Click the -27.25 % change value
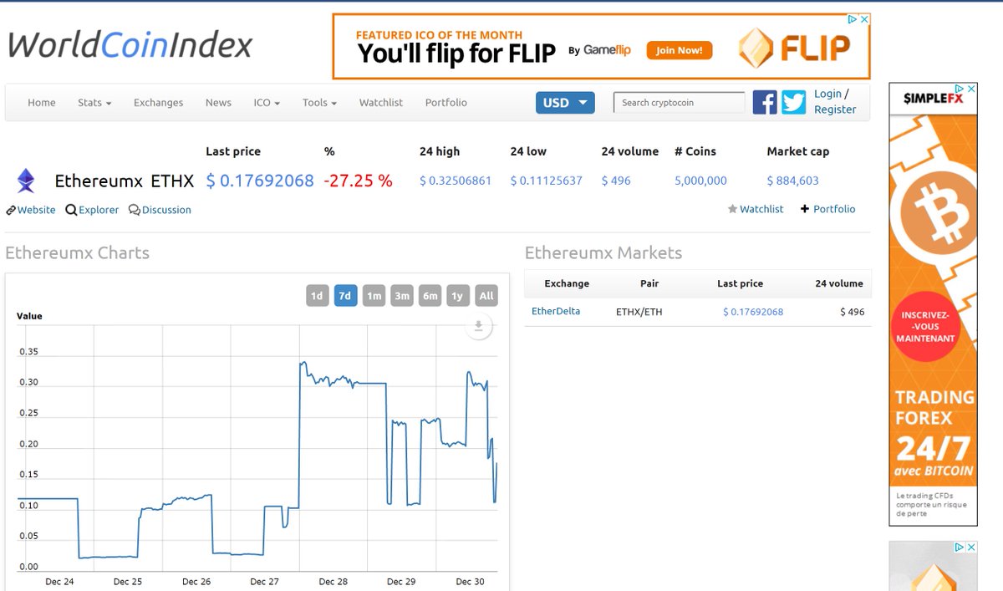 pyautogui.click(x=358, y=181)
